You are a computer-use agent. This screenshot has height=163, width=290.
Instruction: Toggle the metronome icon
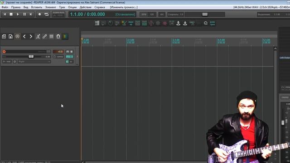(x=38, y=37)
